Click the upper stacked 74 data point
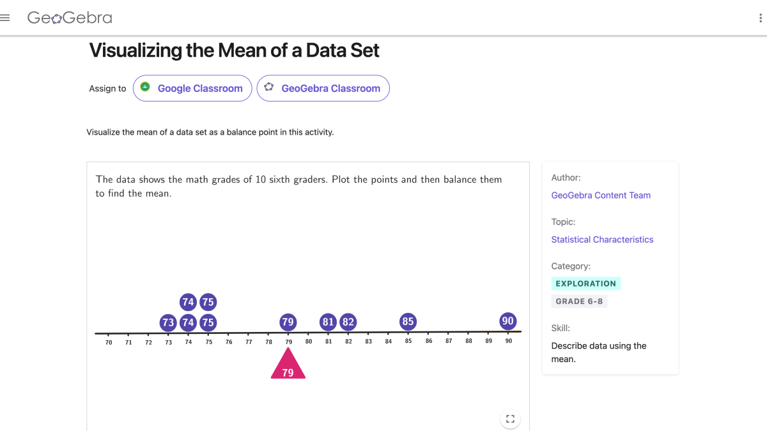This screenshot has width=767, height=431. click(188, 301)
